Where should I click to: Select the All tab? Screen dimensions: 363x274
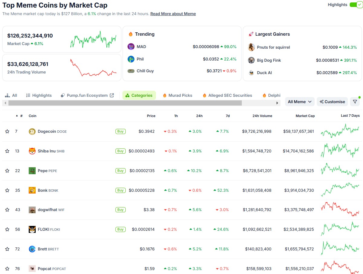click(x=11, y=95)
